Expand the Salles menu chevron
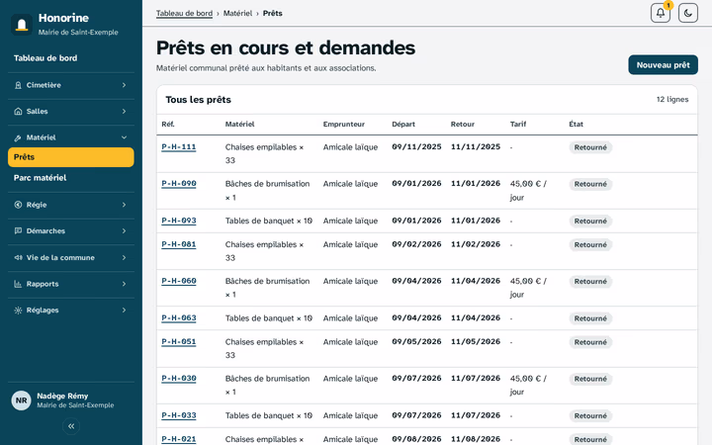Image resolution: width=712 pixels, height=445 pixels. (x=124, y=111)
